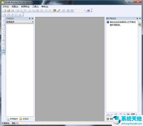Image resolution: width=143 pixels, height=126 pixels.
Task: Select the pencil edit icon
Action: (x=59, y=10)
